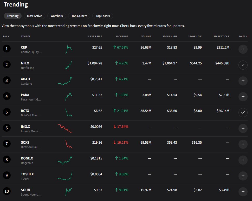Click the $3.49B market cap for SOUN
This screenshot has height=201, width=252.
(x=224, y=190)
